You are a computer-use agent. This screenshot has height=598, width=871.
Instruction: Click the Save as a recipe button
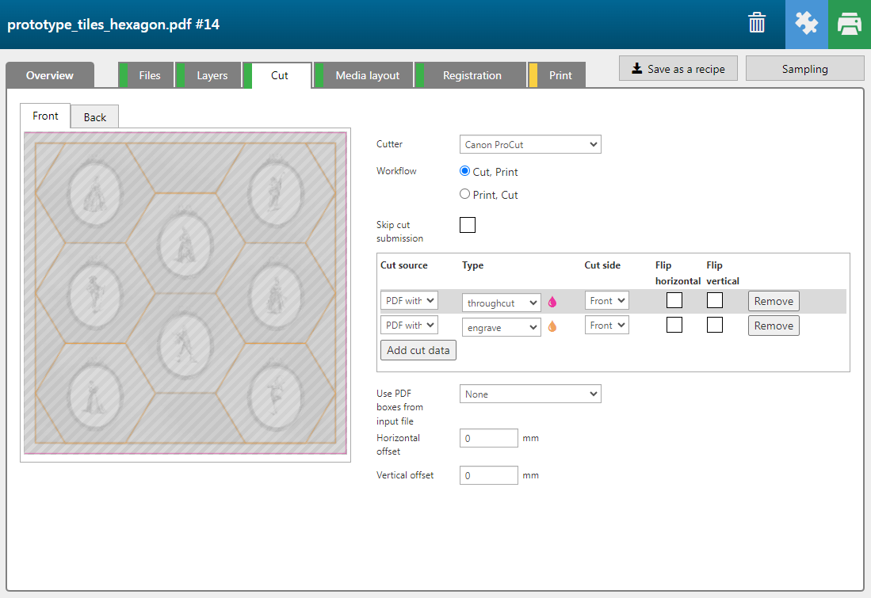[x=678, y=69]
